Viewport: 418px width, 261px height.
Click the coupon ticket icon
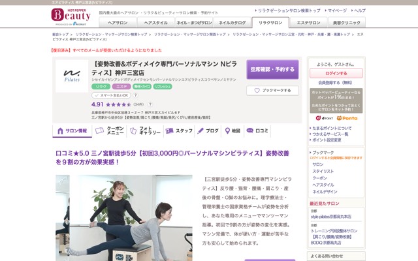(99, 130)
